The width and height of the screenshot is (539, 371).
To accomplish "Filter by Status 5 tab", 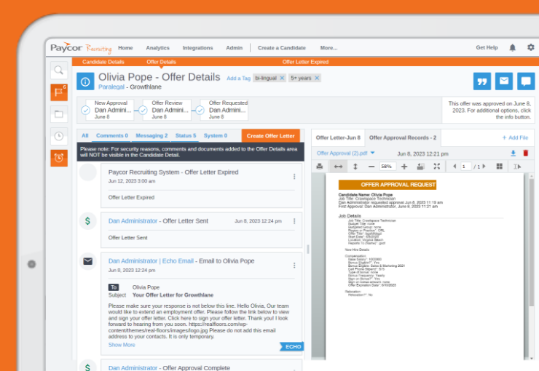I will point(186,135).
